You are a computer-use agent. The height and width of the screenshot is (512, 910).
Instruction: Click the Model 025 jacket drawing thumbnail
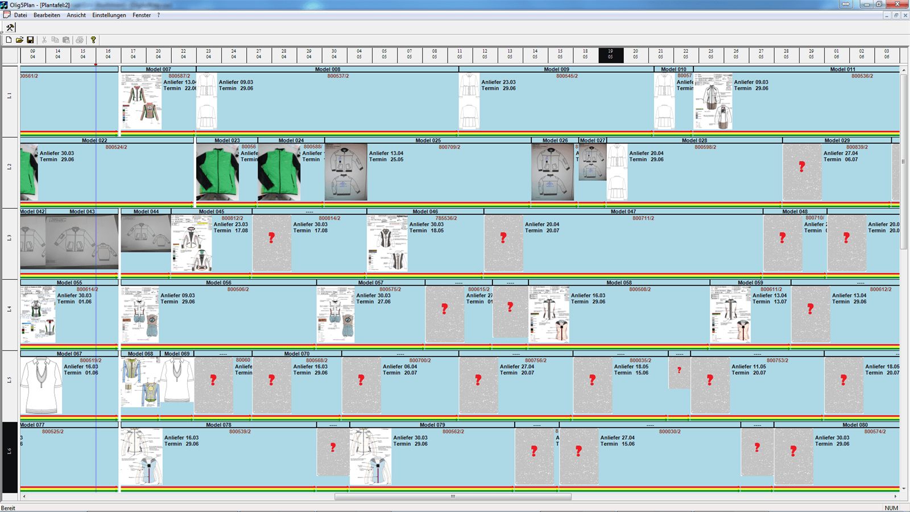(346, 172)
